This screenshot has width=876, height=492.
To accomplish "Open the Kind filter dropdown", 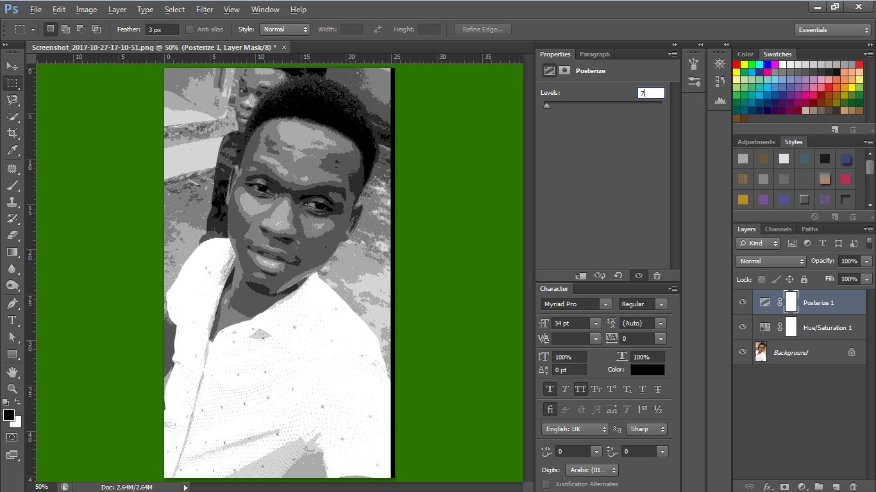I will (758, 243).
